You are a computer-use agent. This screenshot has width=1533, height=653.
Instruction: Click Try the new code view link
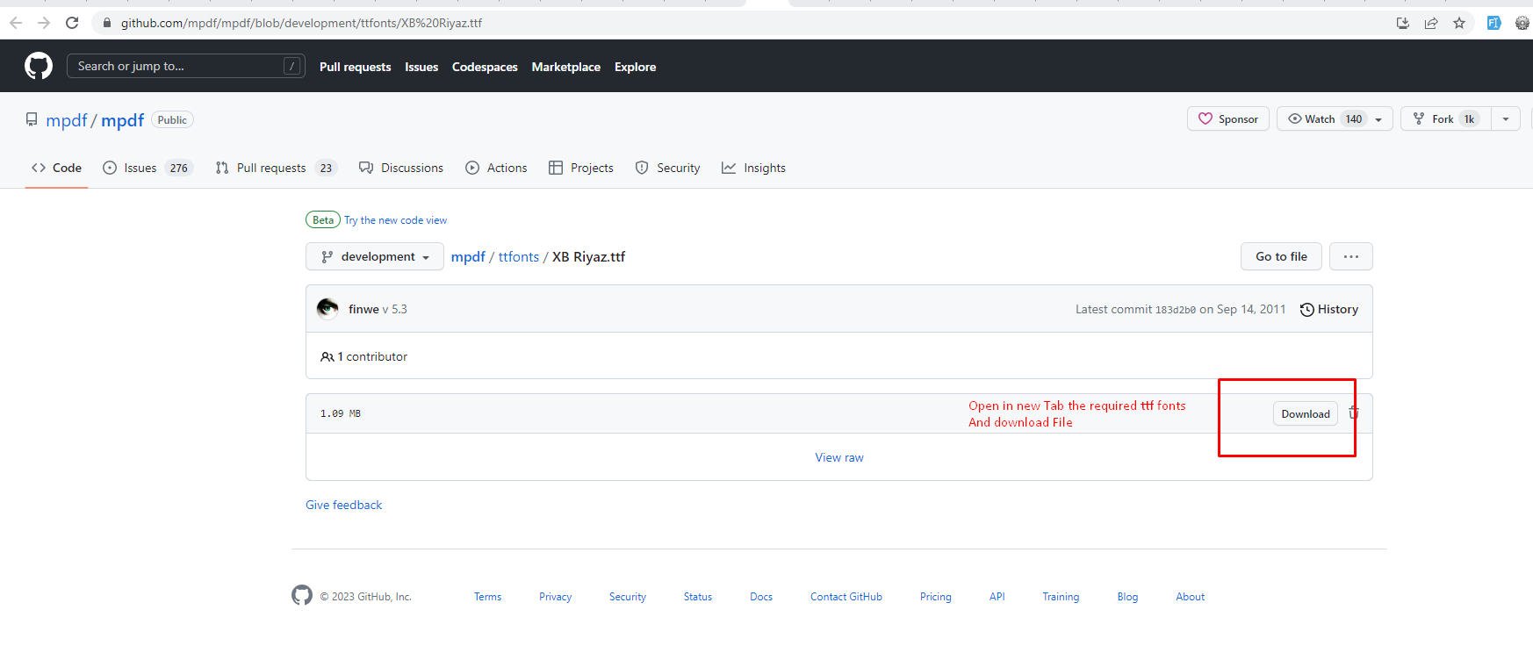click(395, 220)
